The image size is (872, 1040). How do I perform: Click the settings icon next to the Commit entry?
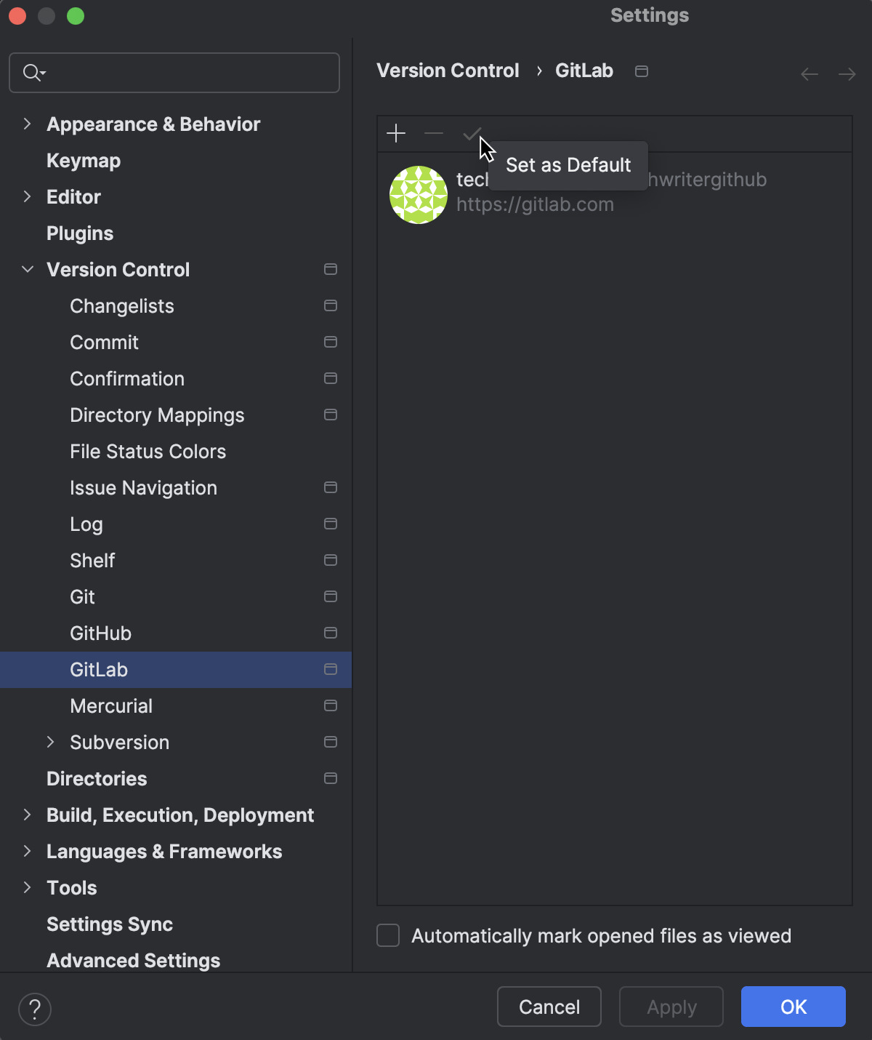point(331,342)
